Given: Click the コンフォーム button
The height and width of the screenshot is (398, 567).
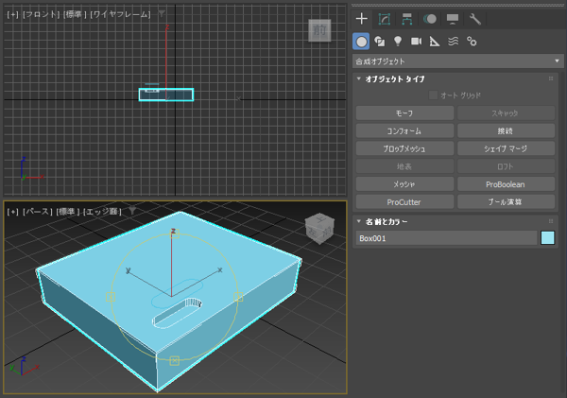Looking at the screenshot, I should (x=404, y=131).
